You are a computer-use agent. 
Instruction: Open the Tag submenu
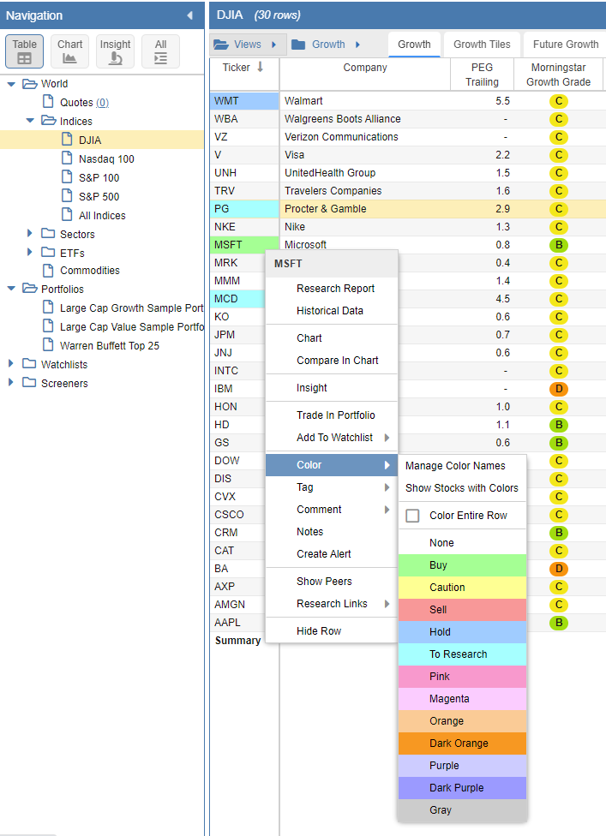pos(332,487)
